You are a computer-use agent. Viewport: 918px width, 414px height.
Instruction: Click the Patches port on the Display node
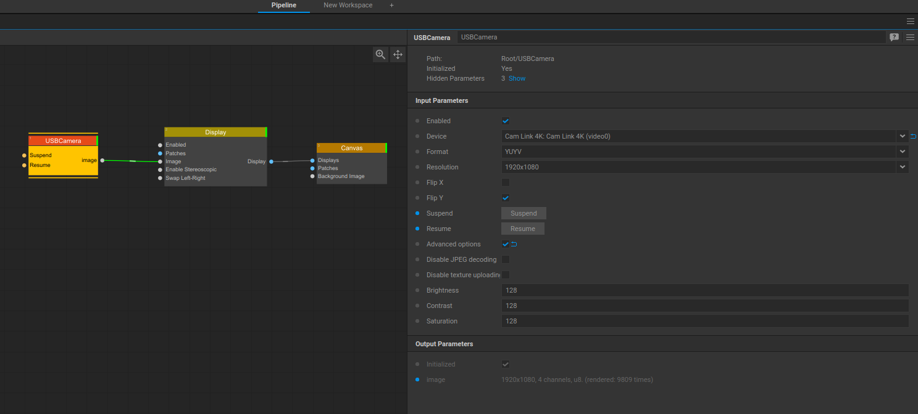(160, 153)
